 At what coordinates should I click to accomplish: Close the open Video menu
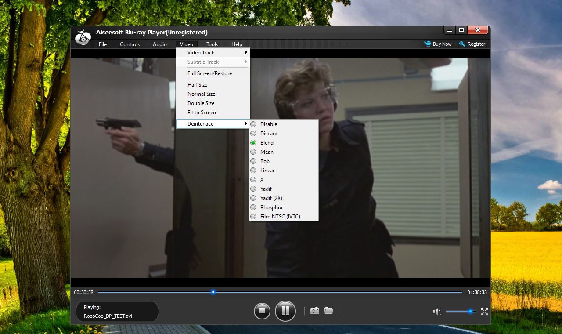[x=187, y=44]
